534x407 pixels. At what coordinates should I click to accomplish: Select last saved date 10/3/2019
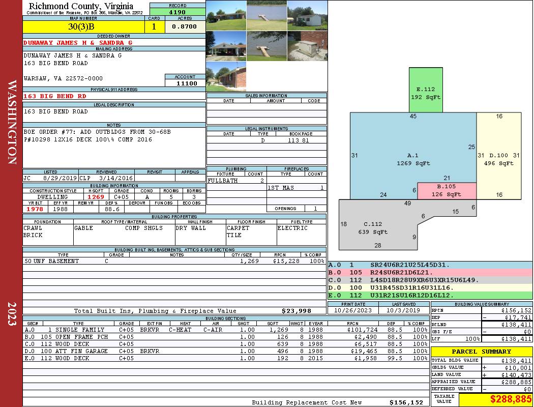tap(403, 310)
